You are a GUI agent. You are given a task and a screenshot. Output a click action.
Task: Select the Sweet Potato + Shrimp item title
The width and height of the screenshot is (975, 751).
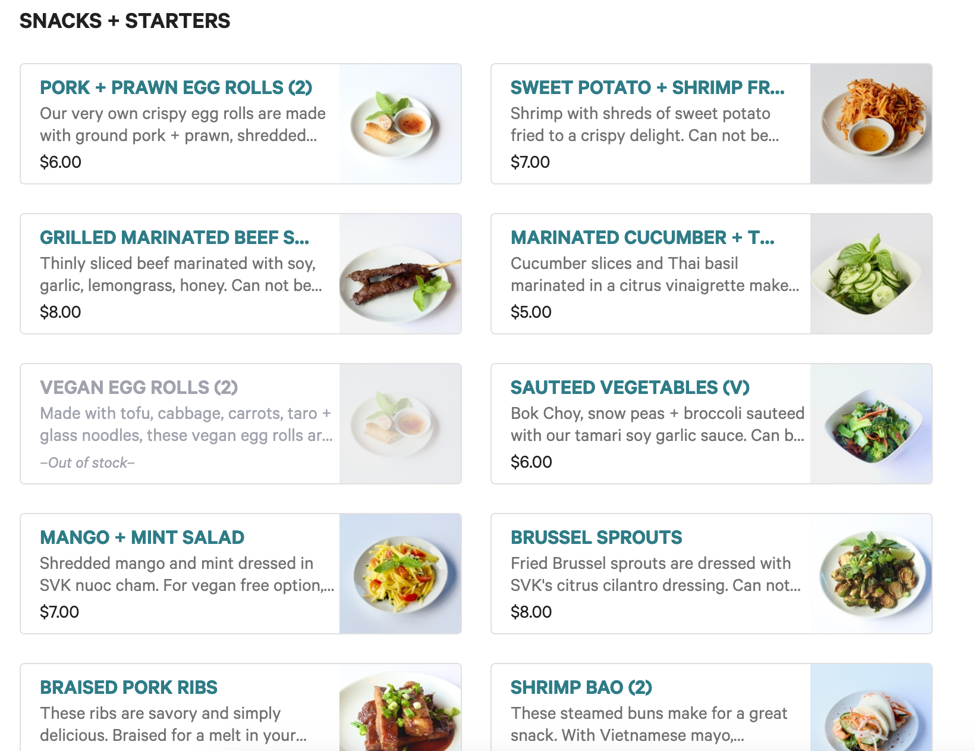click(647, 87)
